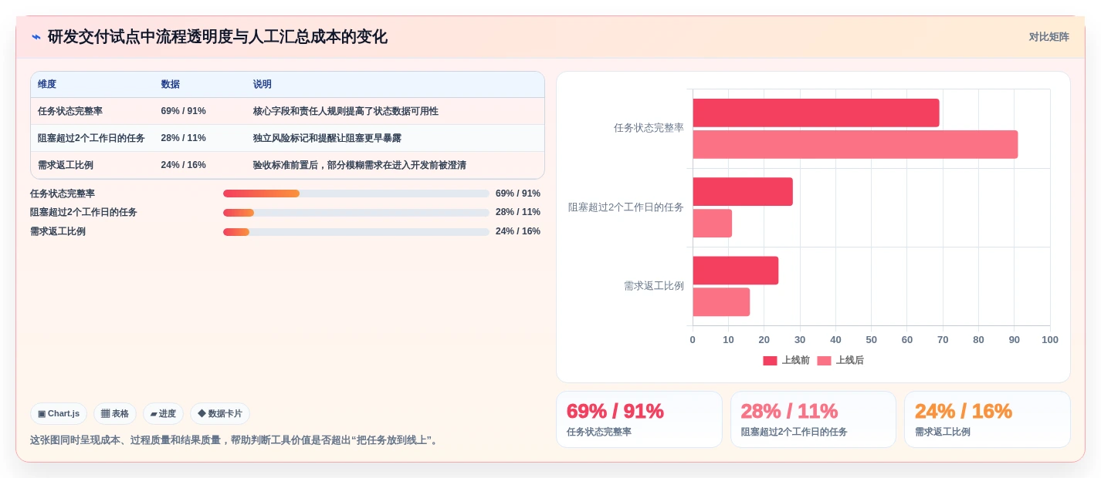Click the x-axis tick label 50
Viewport: 1101px width, 478px height.
click(x=871, y=340)
